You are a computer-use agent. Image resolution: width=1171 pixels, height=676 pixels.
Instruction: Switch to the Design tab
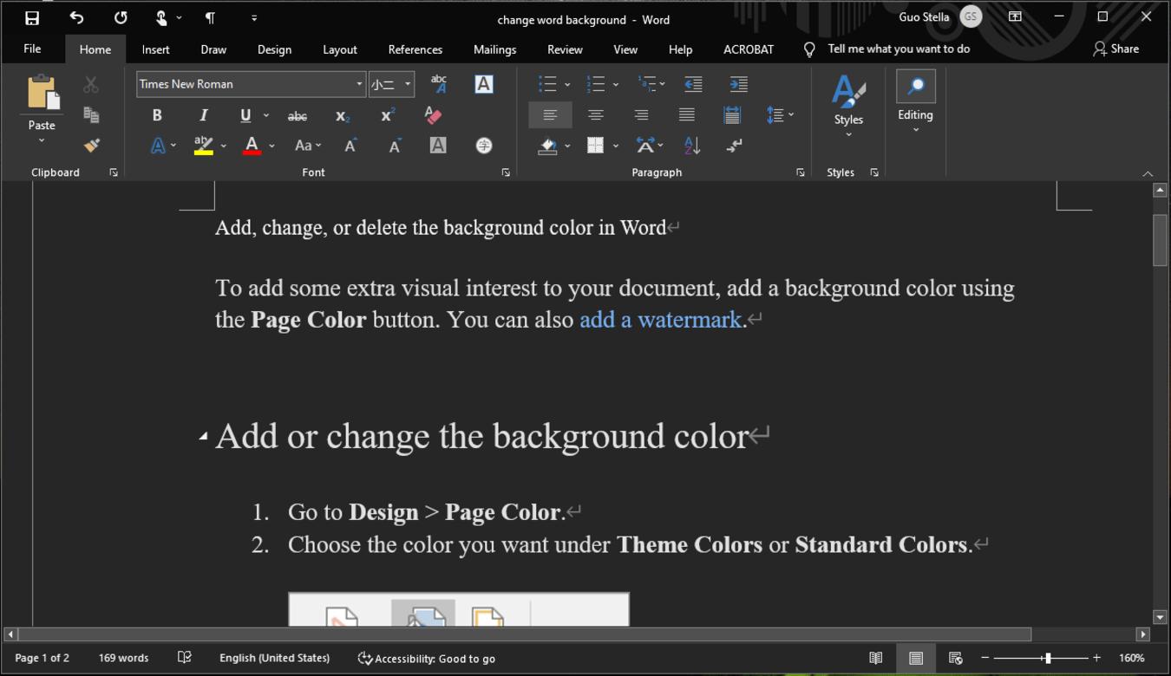pyautogui.click(x=274, y=49)
